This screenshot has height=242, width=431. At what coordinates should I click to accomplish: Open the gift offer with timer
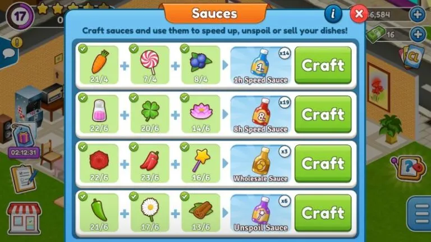coord(24,141)
